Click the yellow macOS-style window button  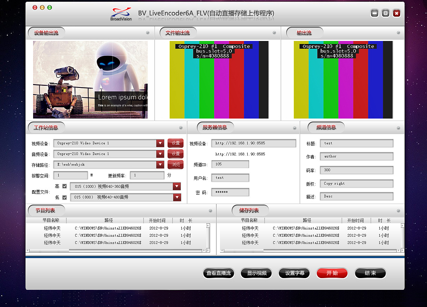(42, 8)
